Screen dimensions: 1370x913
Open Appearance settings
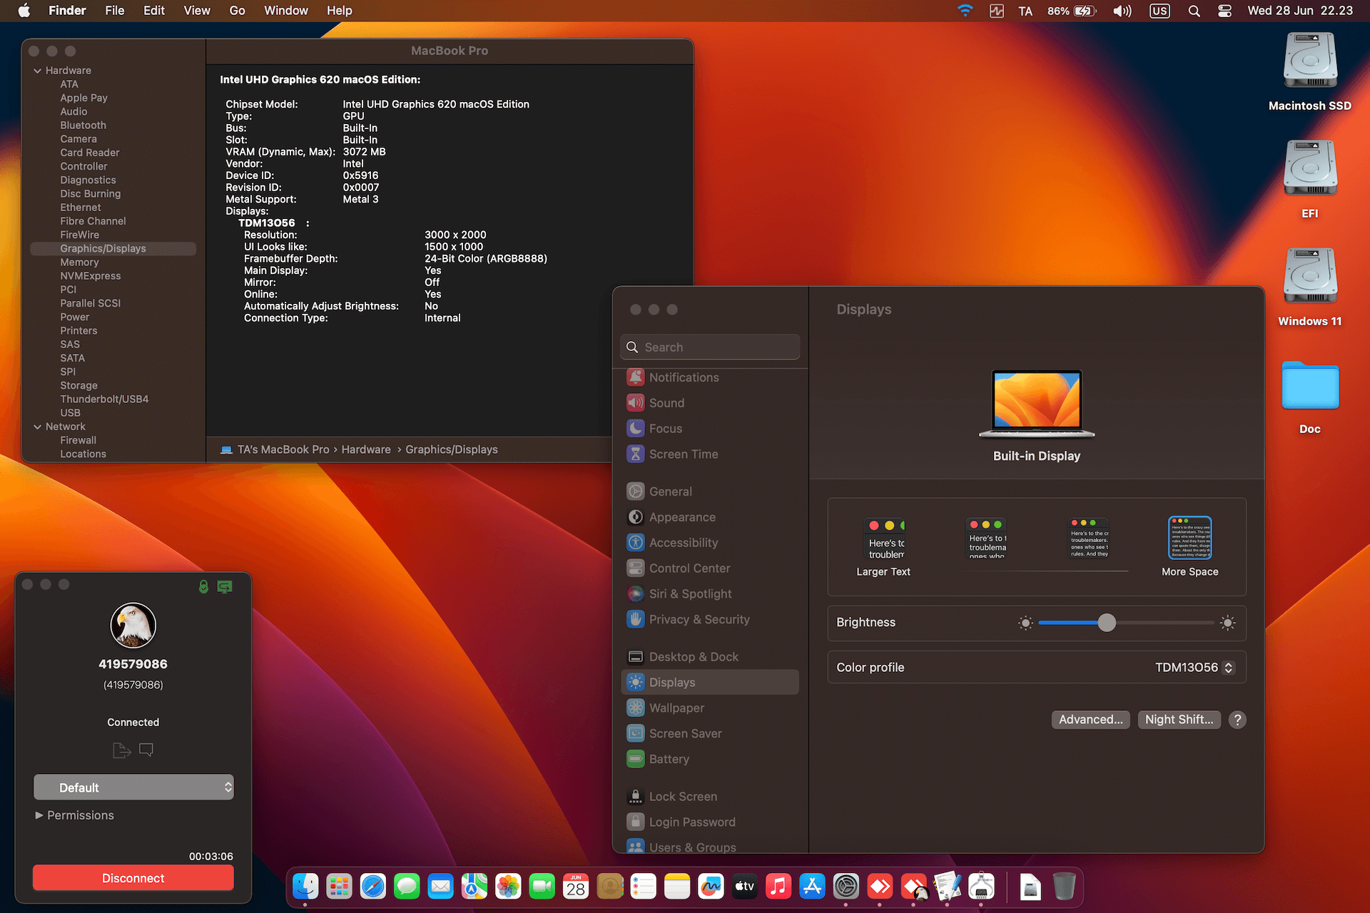click(x=710, y=517)
